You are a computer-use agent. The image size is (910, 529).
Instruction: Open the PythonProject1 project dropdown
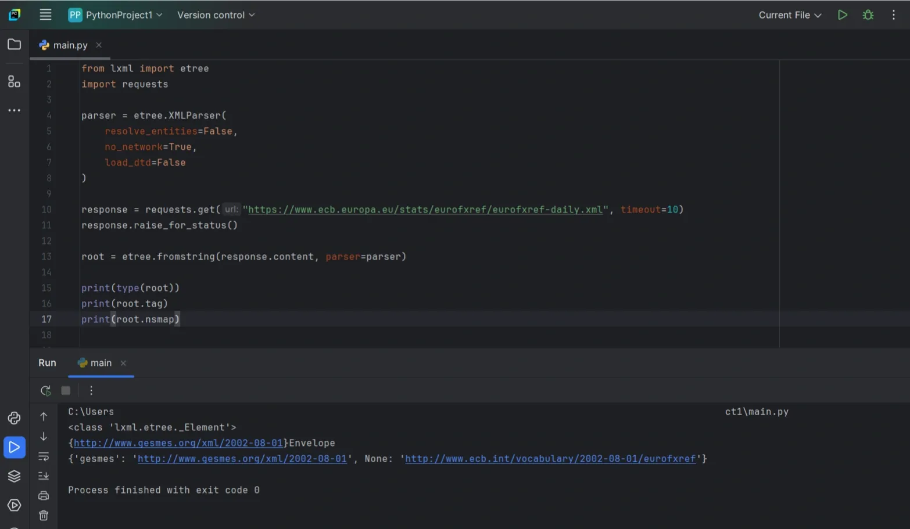(115, 15)
